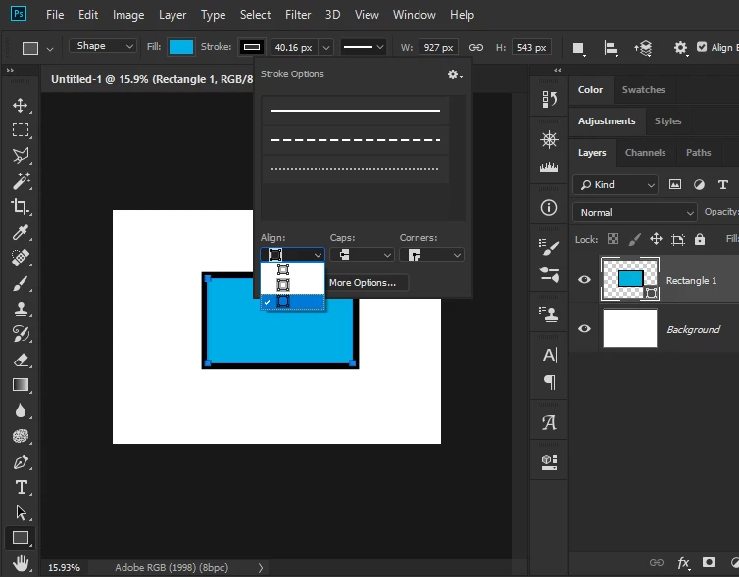
Task: Link width and height chain icon
Action: (476, 48)
